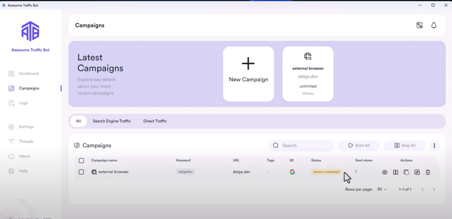Click the Sent views column header
Viewport: 452px width, 219px height.
364,160
